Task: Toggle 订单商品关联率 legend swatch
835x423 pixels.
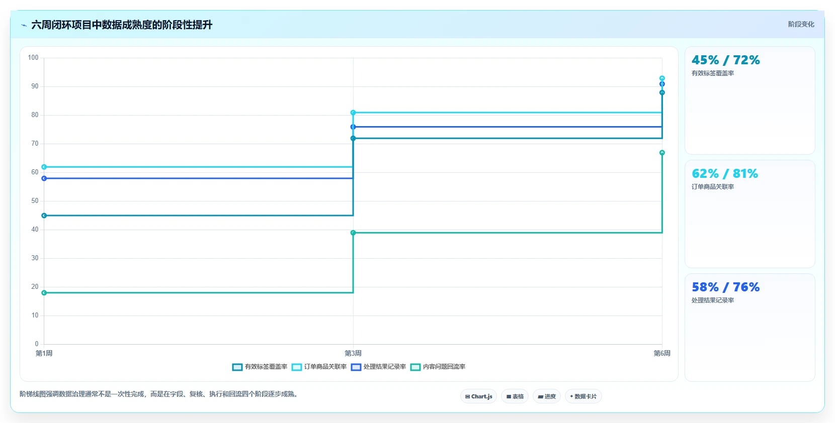Action: pyautogui.click(x=297, y=367)
